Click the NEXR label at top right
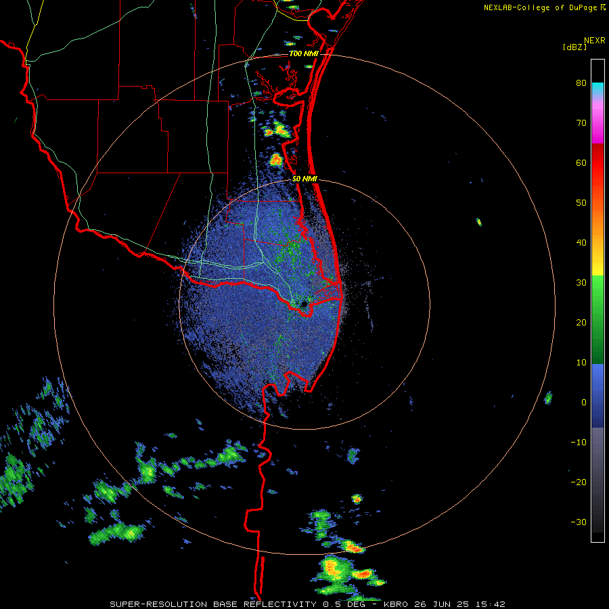Image resolution: width=609 pixels, height=609 pixels. (594, 41)
